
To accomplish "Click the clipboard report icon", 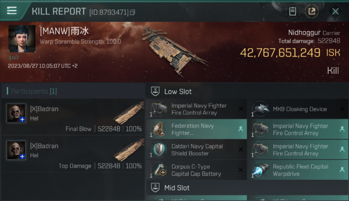I will (292, 11).
